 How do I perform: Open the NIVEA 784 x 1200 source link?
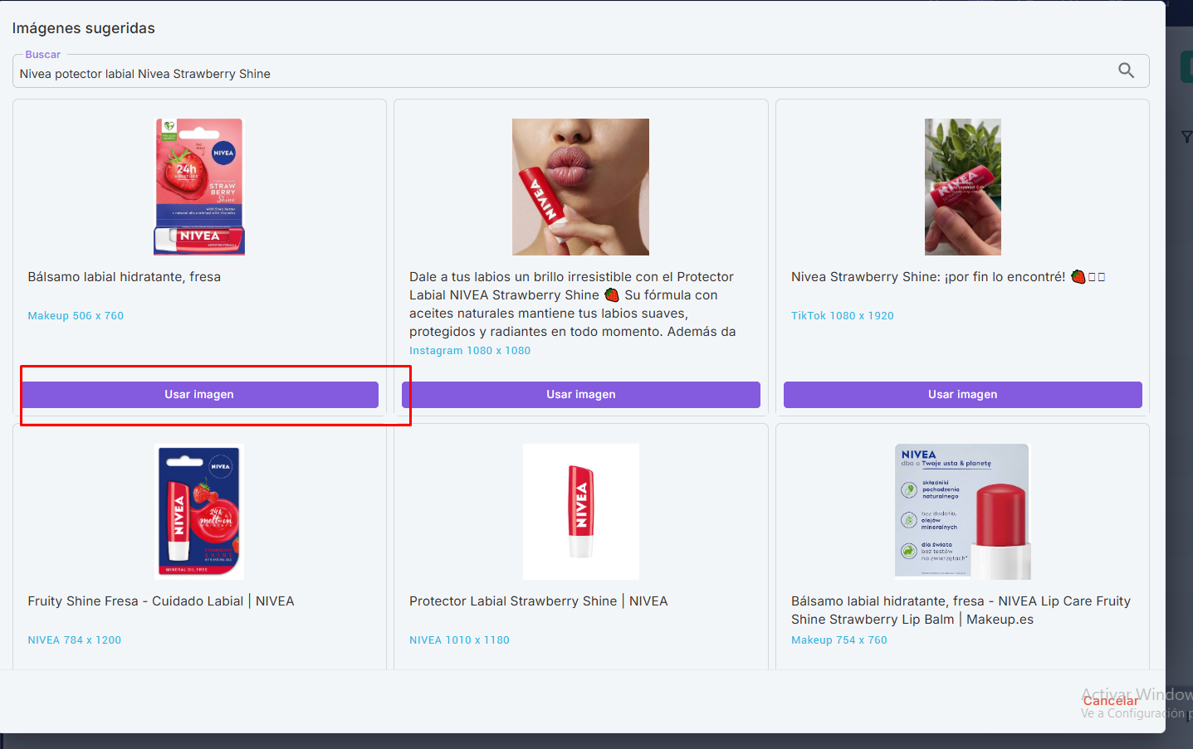coord(75,640)
